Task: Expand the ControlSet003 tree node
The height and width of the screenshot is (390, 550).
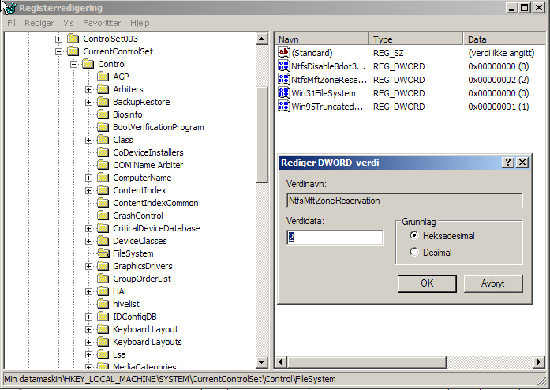Action: point(59,39)
